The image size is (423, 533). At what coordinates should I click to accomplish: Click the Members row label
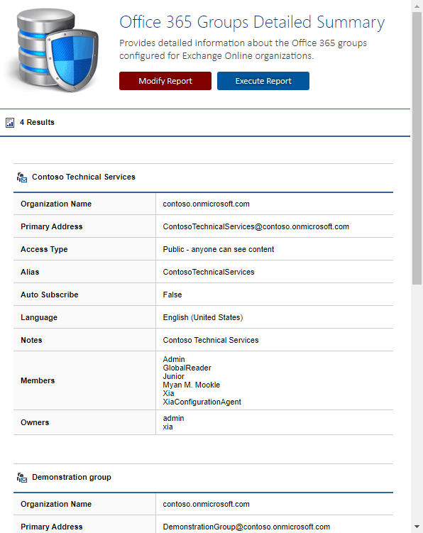38,380
